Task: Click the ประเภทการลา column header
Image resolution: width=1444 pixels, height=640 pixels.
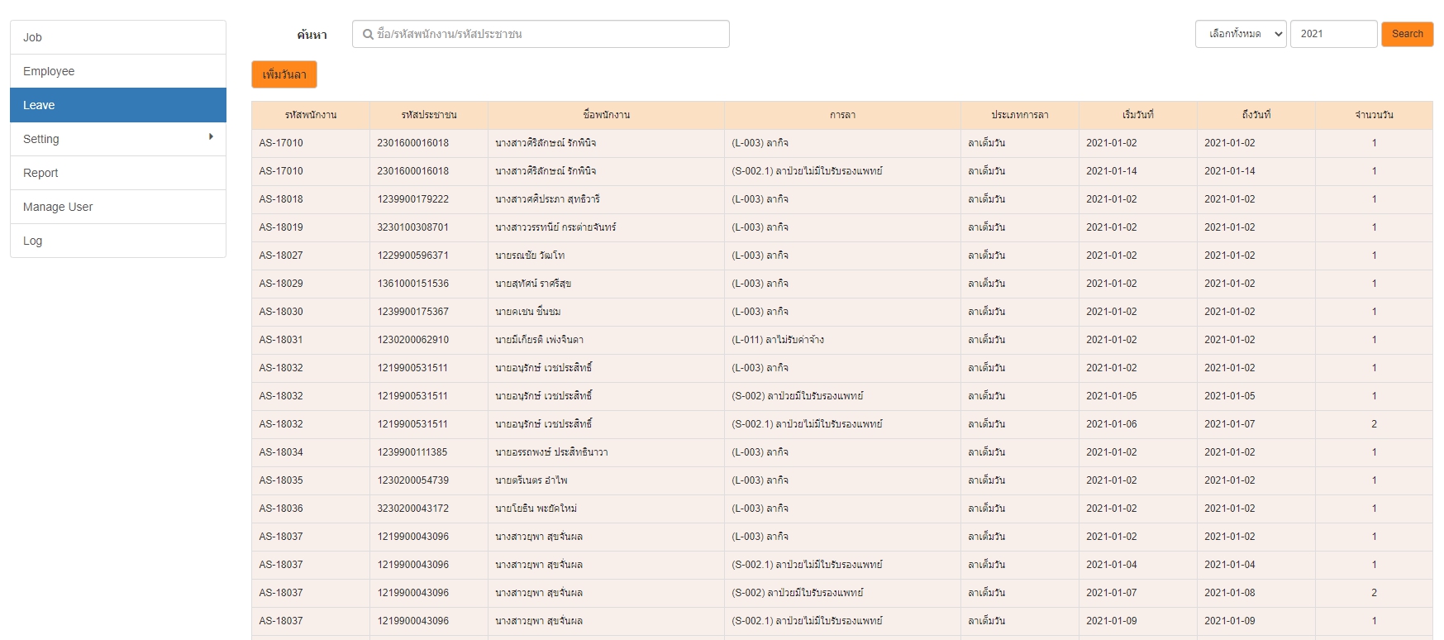Action: tap(1020, 115)
